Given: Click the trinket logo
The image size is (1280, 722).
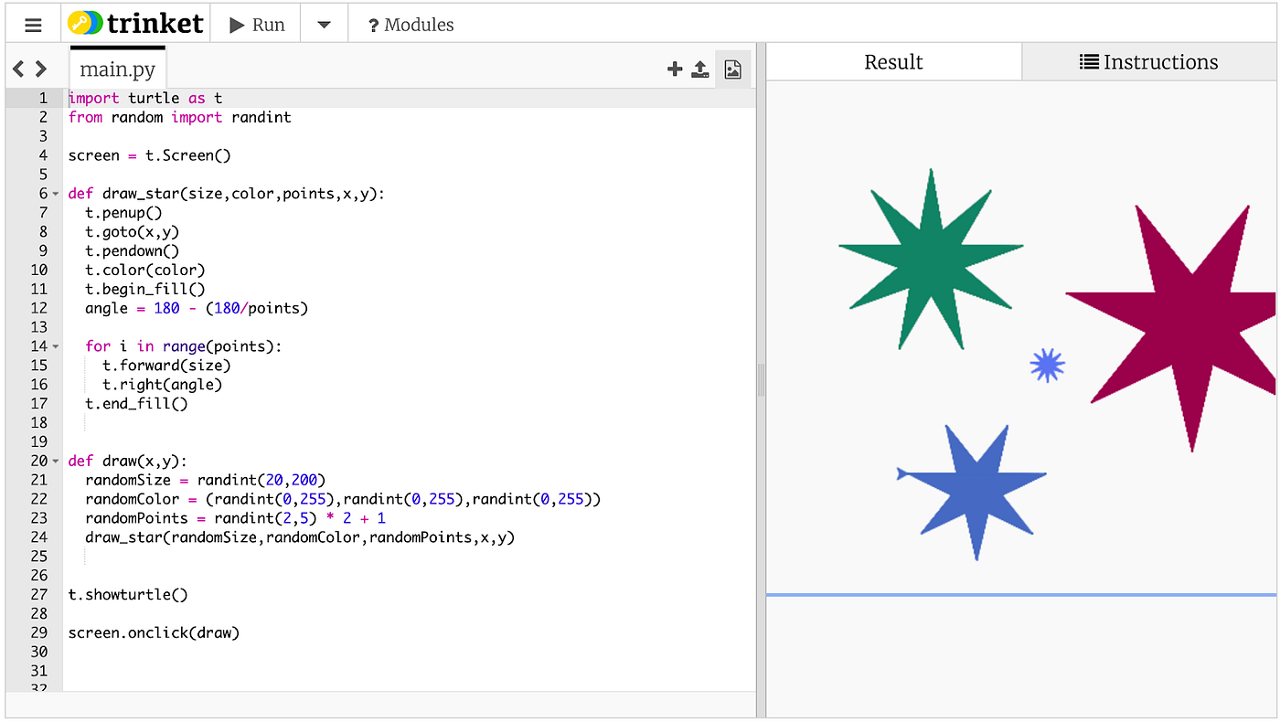Looking at the screenshot, I should pos(133,22).
